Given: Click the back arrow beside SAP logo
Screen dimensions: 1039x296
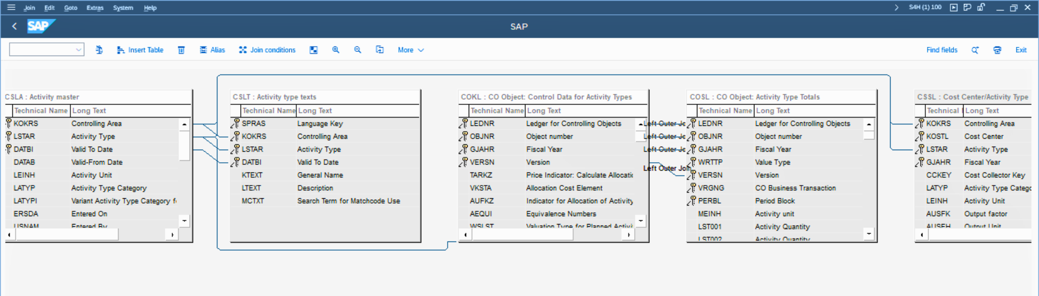Looking at the screenshot, I should click(x=15, y=27).
